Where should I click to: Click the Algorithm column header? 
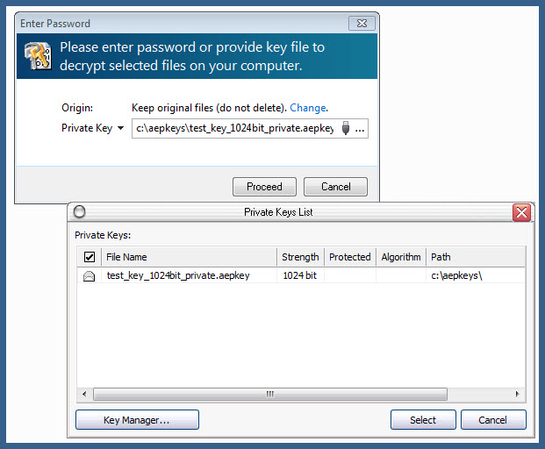[x=401, y=257]
